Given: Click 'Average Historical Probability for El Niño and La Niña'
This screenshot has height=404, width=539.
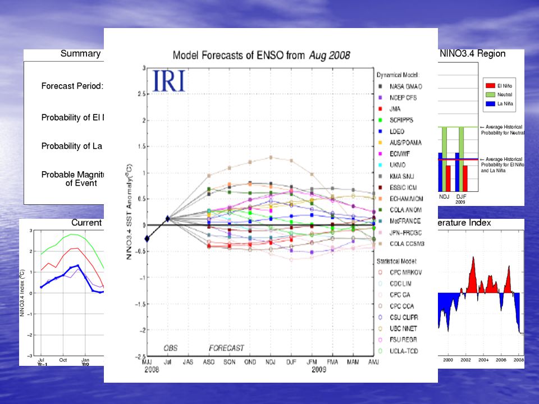Looking at the screenshot, I should (502, 165).
